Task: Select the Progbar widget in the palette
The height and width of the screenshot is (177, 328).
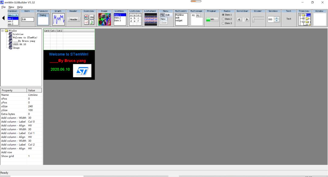Action: point(212,18)
